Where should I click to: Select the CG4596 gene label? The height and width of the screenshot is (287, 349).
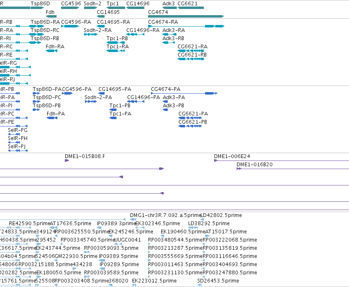click(71, 4)
